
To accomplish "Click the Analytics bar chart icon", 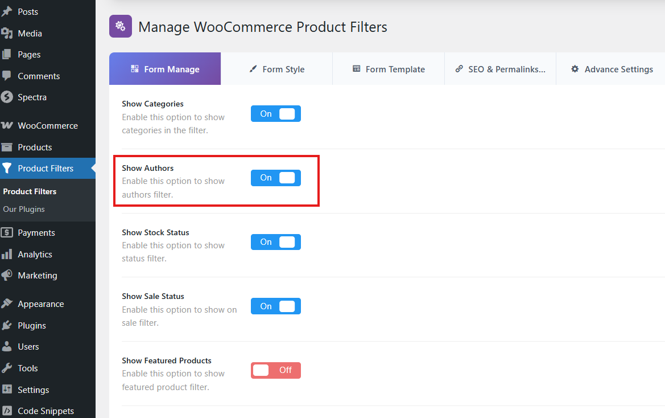I will [7, 254].
